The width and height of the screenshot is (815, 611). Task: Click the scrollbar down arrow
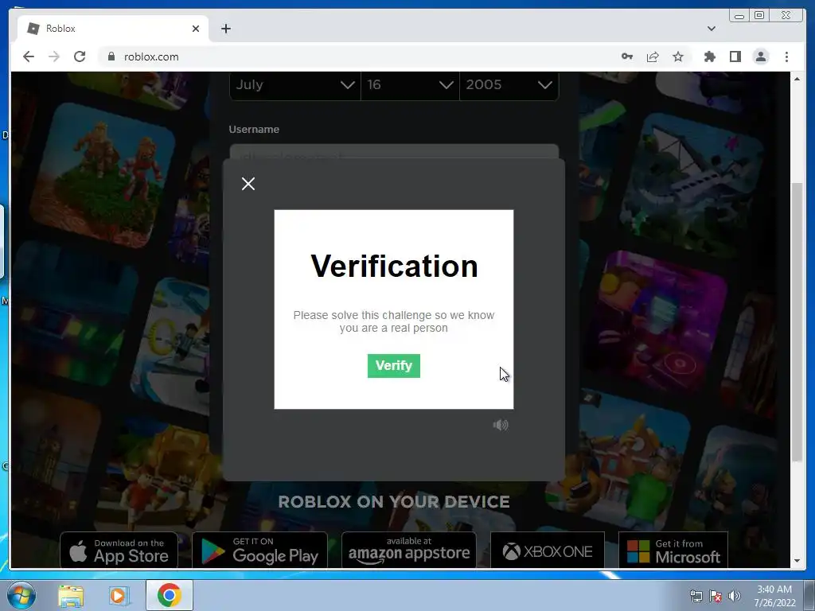click(x=797, y=561)
